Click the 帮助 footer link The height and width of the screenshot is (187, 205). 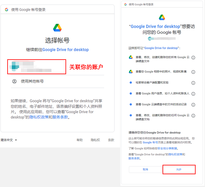click(x=80, y=140)
